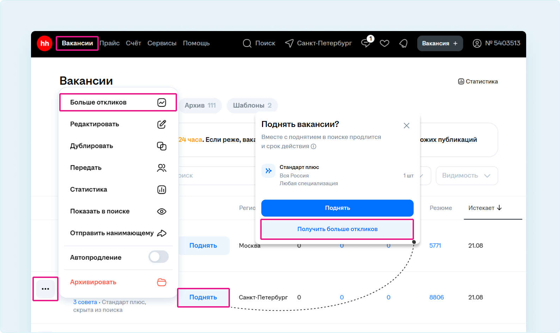Click the Больше откликов chart icon

coord(162,103)
